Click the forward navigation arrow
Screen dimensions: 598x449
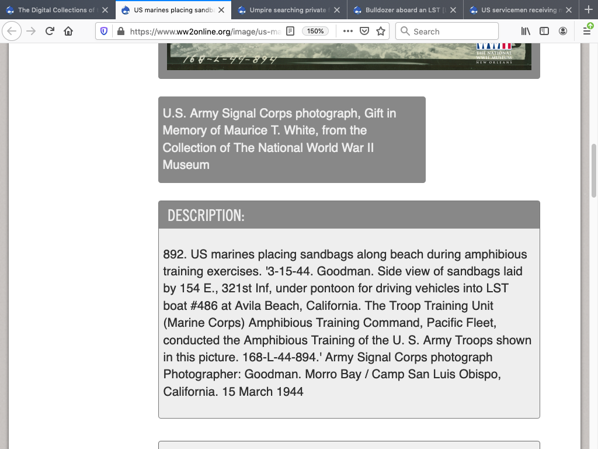click(31, 31)
